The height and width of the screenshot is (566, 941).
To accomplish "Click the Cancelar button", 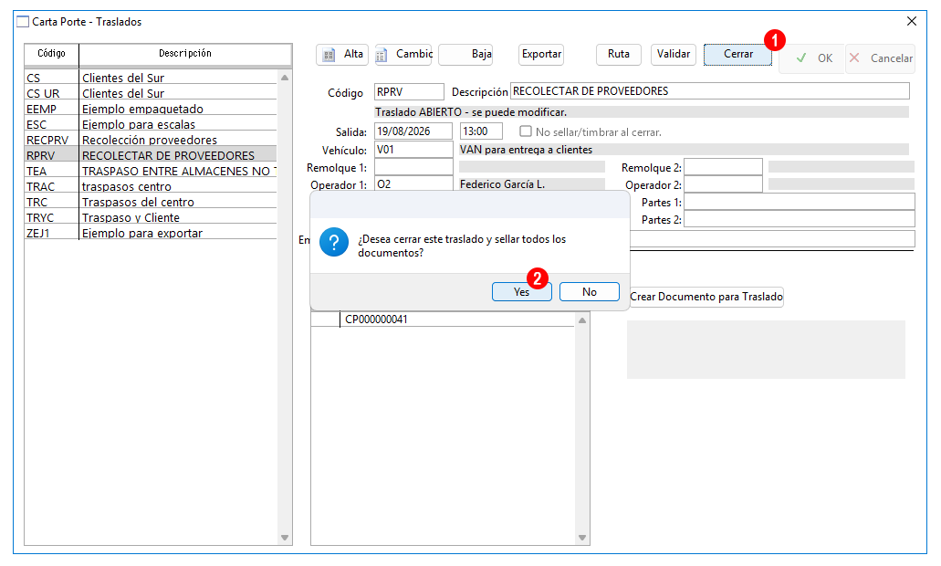I will click(x=881, y=58).
